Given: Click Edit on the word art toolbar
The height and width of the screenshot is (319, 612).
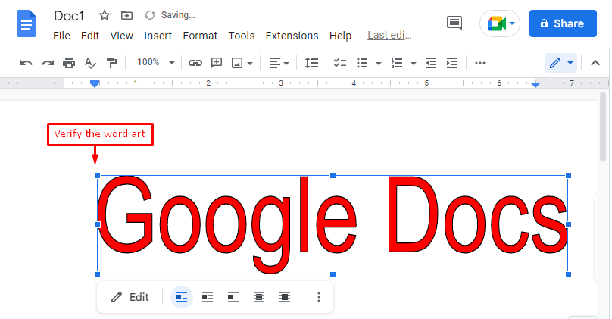Looking at the screenshot, I should click(130, 297).
